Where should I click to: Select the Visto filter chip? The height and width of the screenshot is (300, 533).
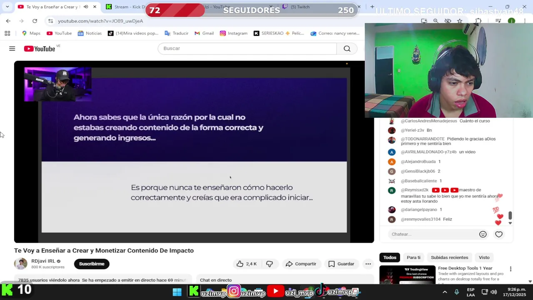(x=484, y=257)
